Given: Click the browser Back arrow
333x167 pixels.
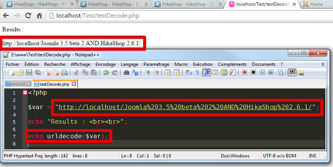Looking at the screenshot, I should [x=6, y=16].
